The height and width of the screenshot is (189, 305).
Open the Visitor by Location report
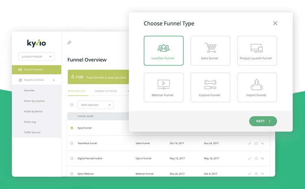click(x=34, y=101)
